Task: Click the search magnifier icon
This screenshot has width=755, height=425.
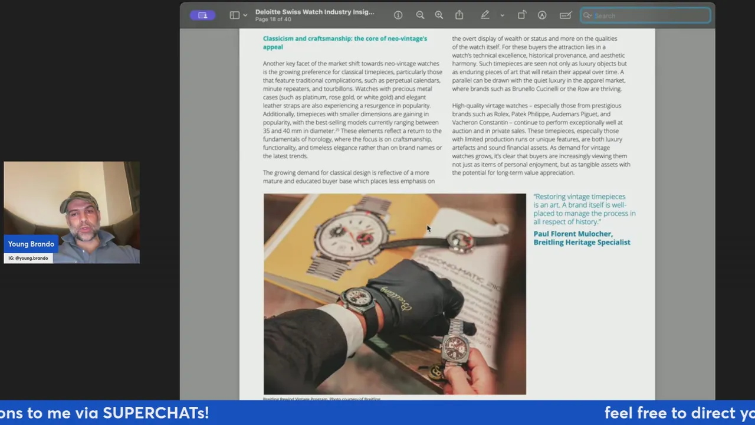Action: coord(587,15)
